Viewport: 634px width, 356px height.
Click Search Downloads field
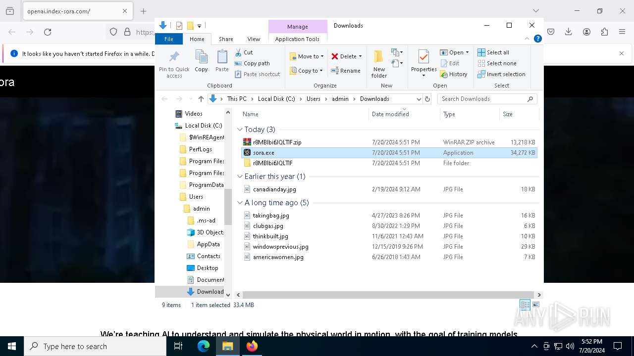point(487,99)
